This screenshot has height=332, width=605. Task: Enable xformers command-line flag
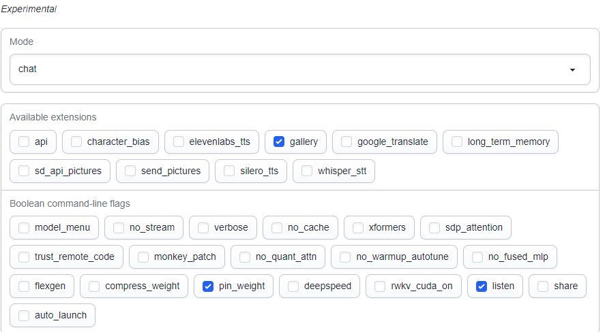(x=358, y=228)
